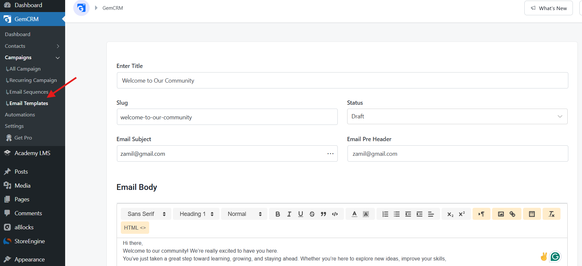Insert a code block
Image resolution: width=582 pixels, height=266 pixels.
point(335,214)
